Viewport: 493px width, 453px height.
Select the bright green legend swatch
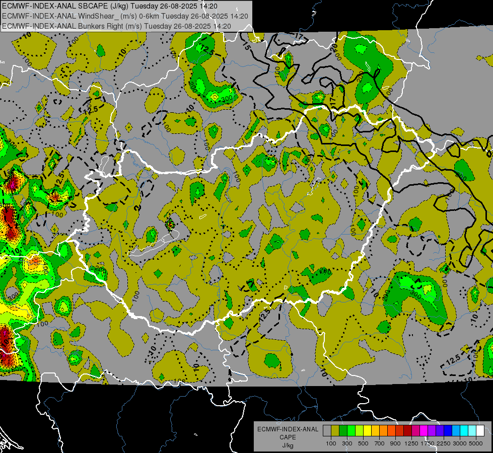coord(351,431)
